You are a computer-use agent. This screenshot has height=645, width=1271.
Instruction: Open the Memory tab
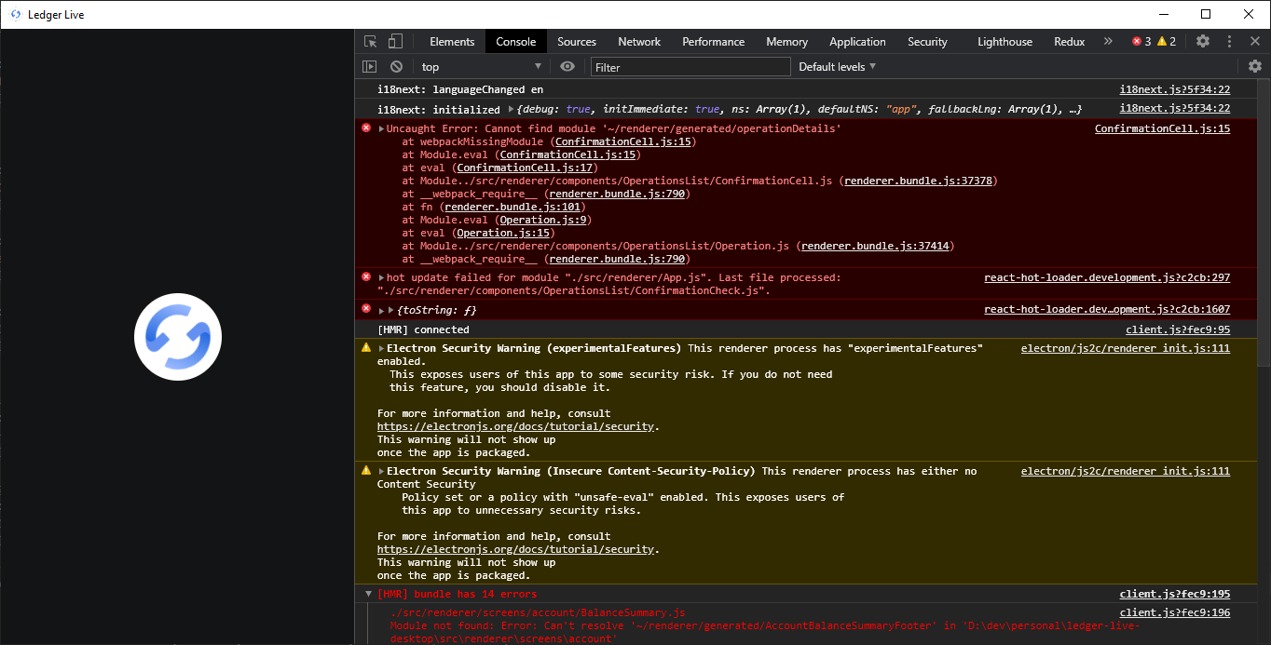(x=787, y=42)
